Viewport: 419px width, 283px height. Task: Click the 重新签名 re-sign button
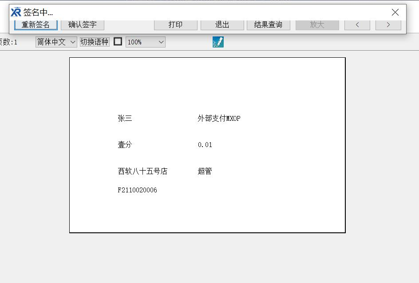click(36, 25)
